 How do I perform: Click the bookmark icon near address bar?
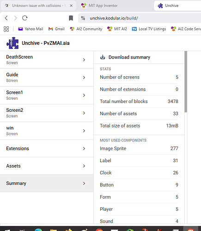(x=71, y=18)
